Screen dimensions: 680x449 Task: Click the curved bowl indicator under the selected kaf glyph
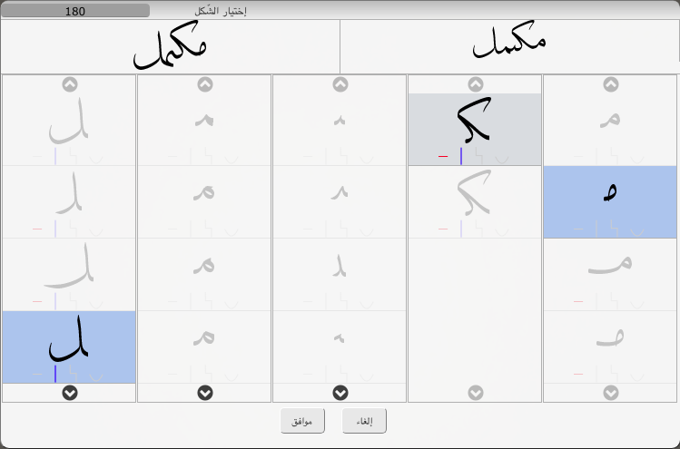(x=502, y=160)
